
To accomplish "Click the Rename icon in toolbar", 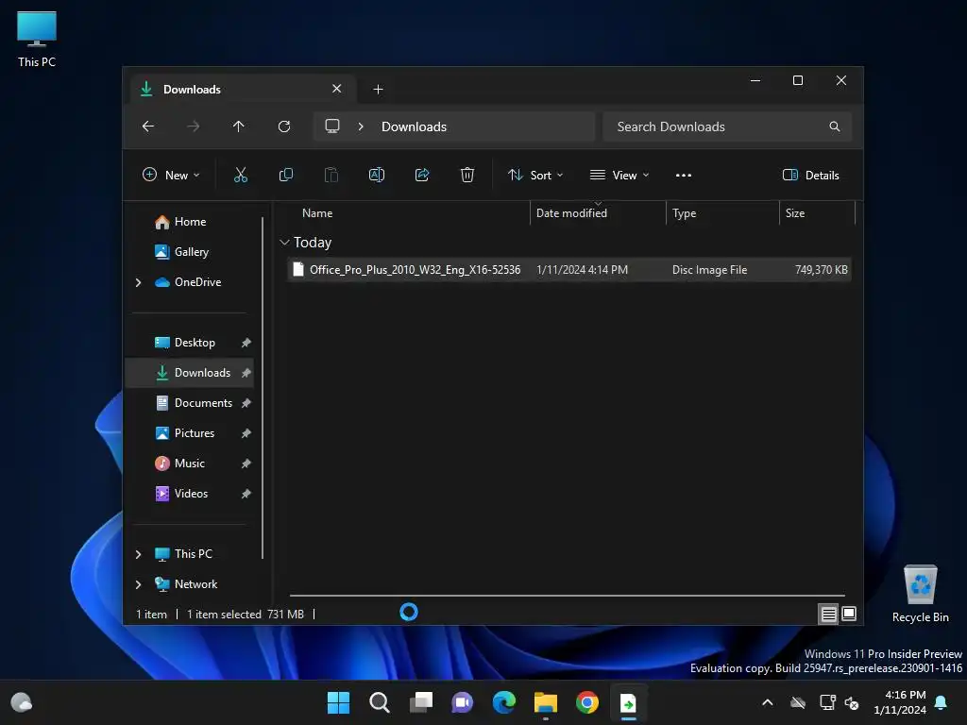I will [x=376, y=175].
